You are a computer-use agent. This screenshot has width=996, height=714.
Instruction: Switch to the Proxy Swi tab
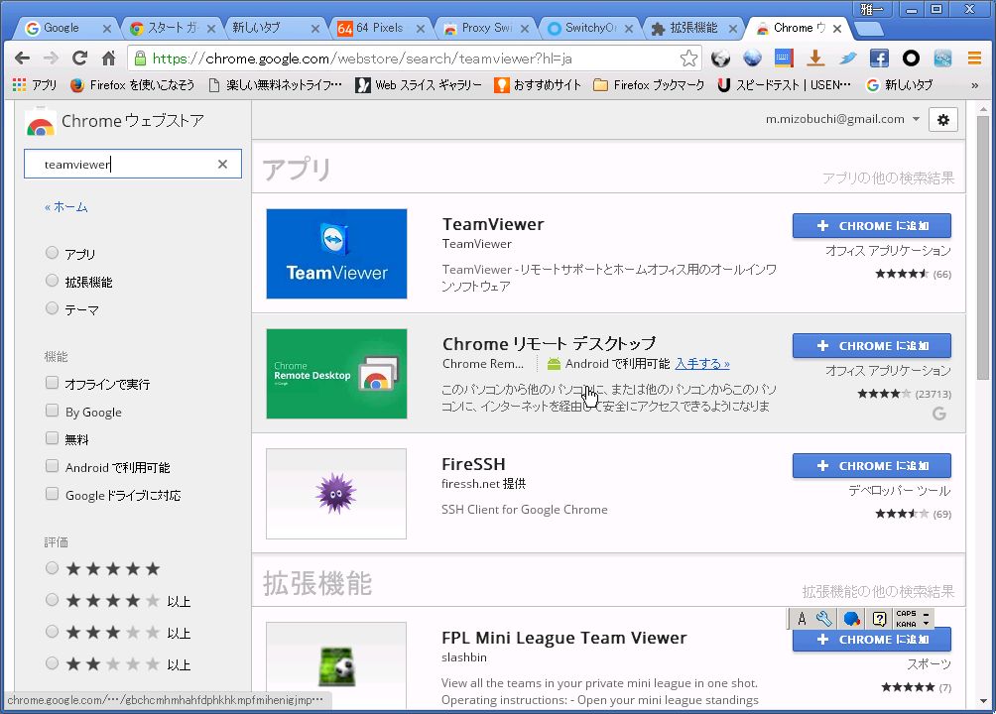pos(486,28)
